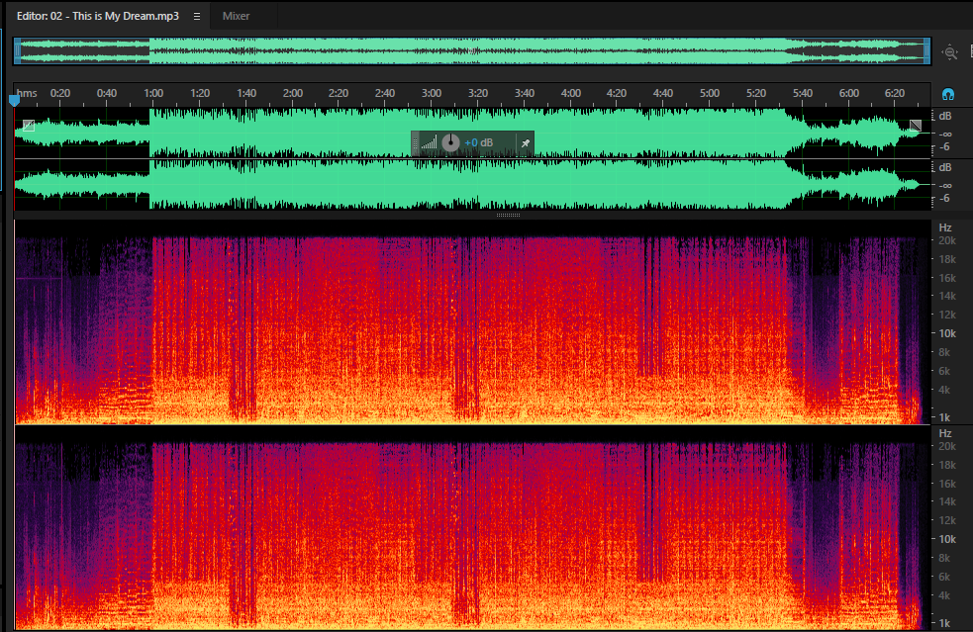The width and height of the screenshot is (973, 632).
Task: Click 6:00 on the time ruler
Action: tap(849, 94)
